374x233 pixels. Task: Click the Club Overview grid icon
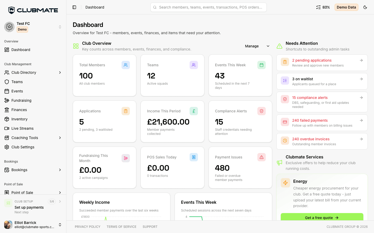tap(76, 46)
